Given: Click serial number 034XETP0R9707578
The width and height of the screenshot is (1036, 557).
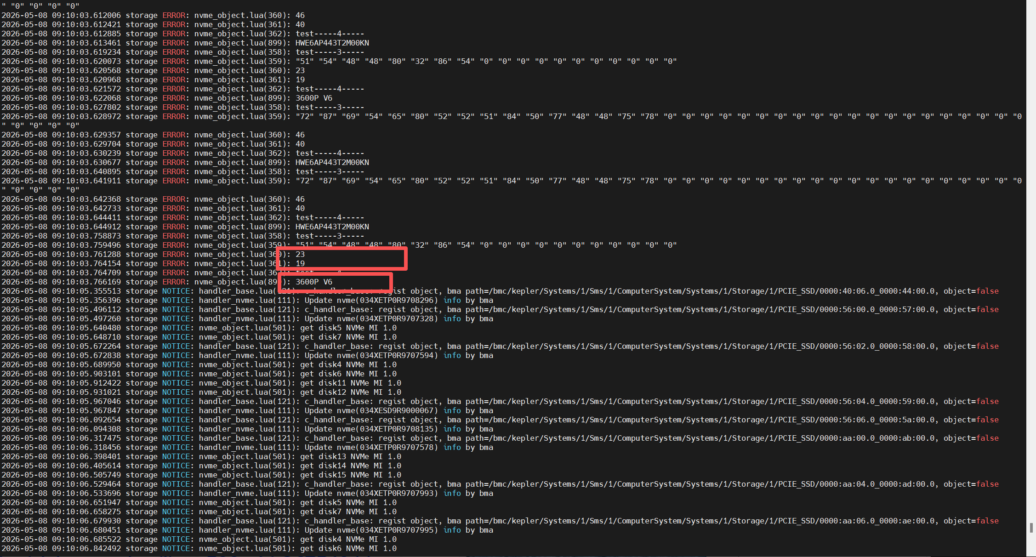Looking at the screenshot, I should point(397,447).
